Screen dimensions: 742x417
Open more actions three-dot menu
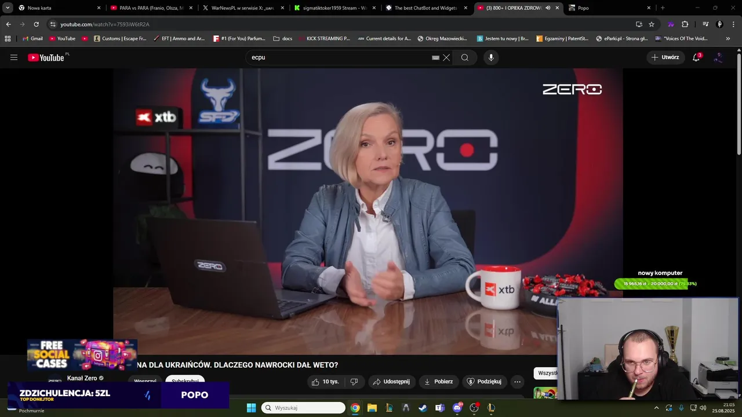pos(518,382)
